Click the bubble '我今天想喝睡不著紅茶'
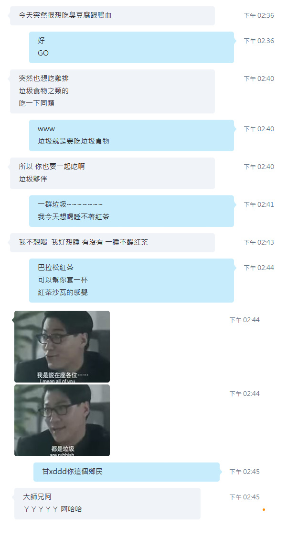Screen dimensions: 287x541 pos(131,211)
